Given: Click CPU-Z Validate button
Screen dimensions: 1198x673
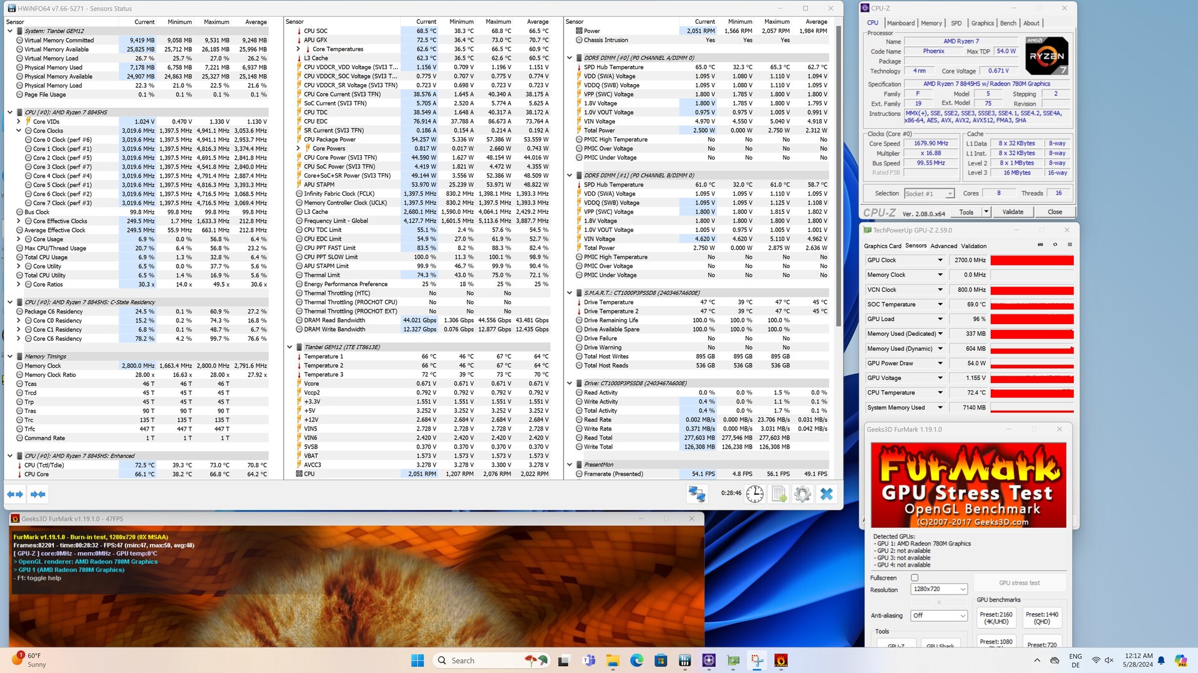Looking at the screenshot, I should tap(1013, 212).
